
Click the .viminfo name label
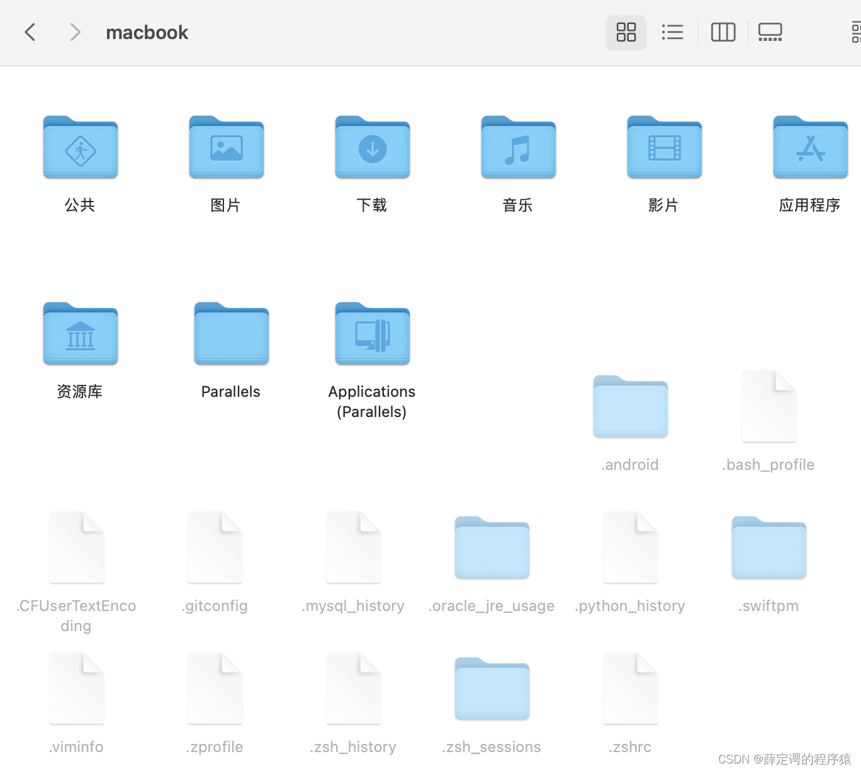point(76,747)
